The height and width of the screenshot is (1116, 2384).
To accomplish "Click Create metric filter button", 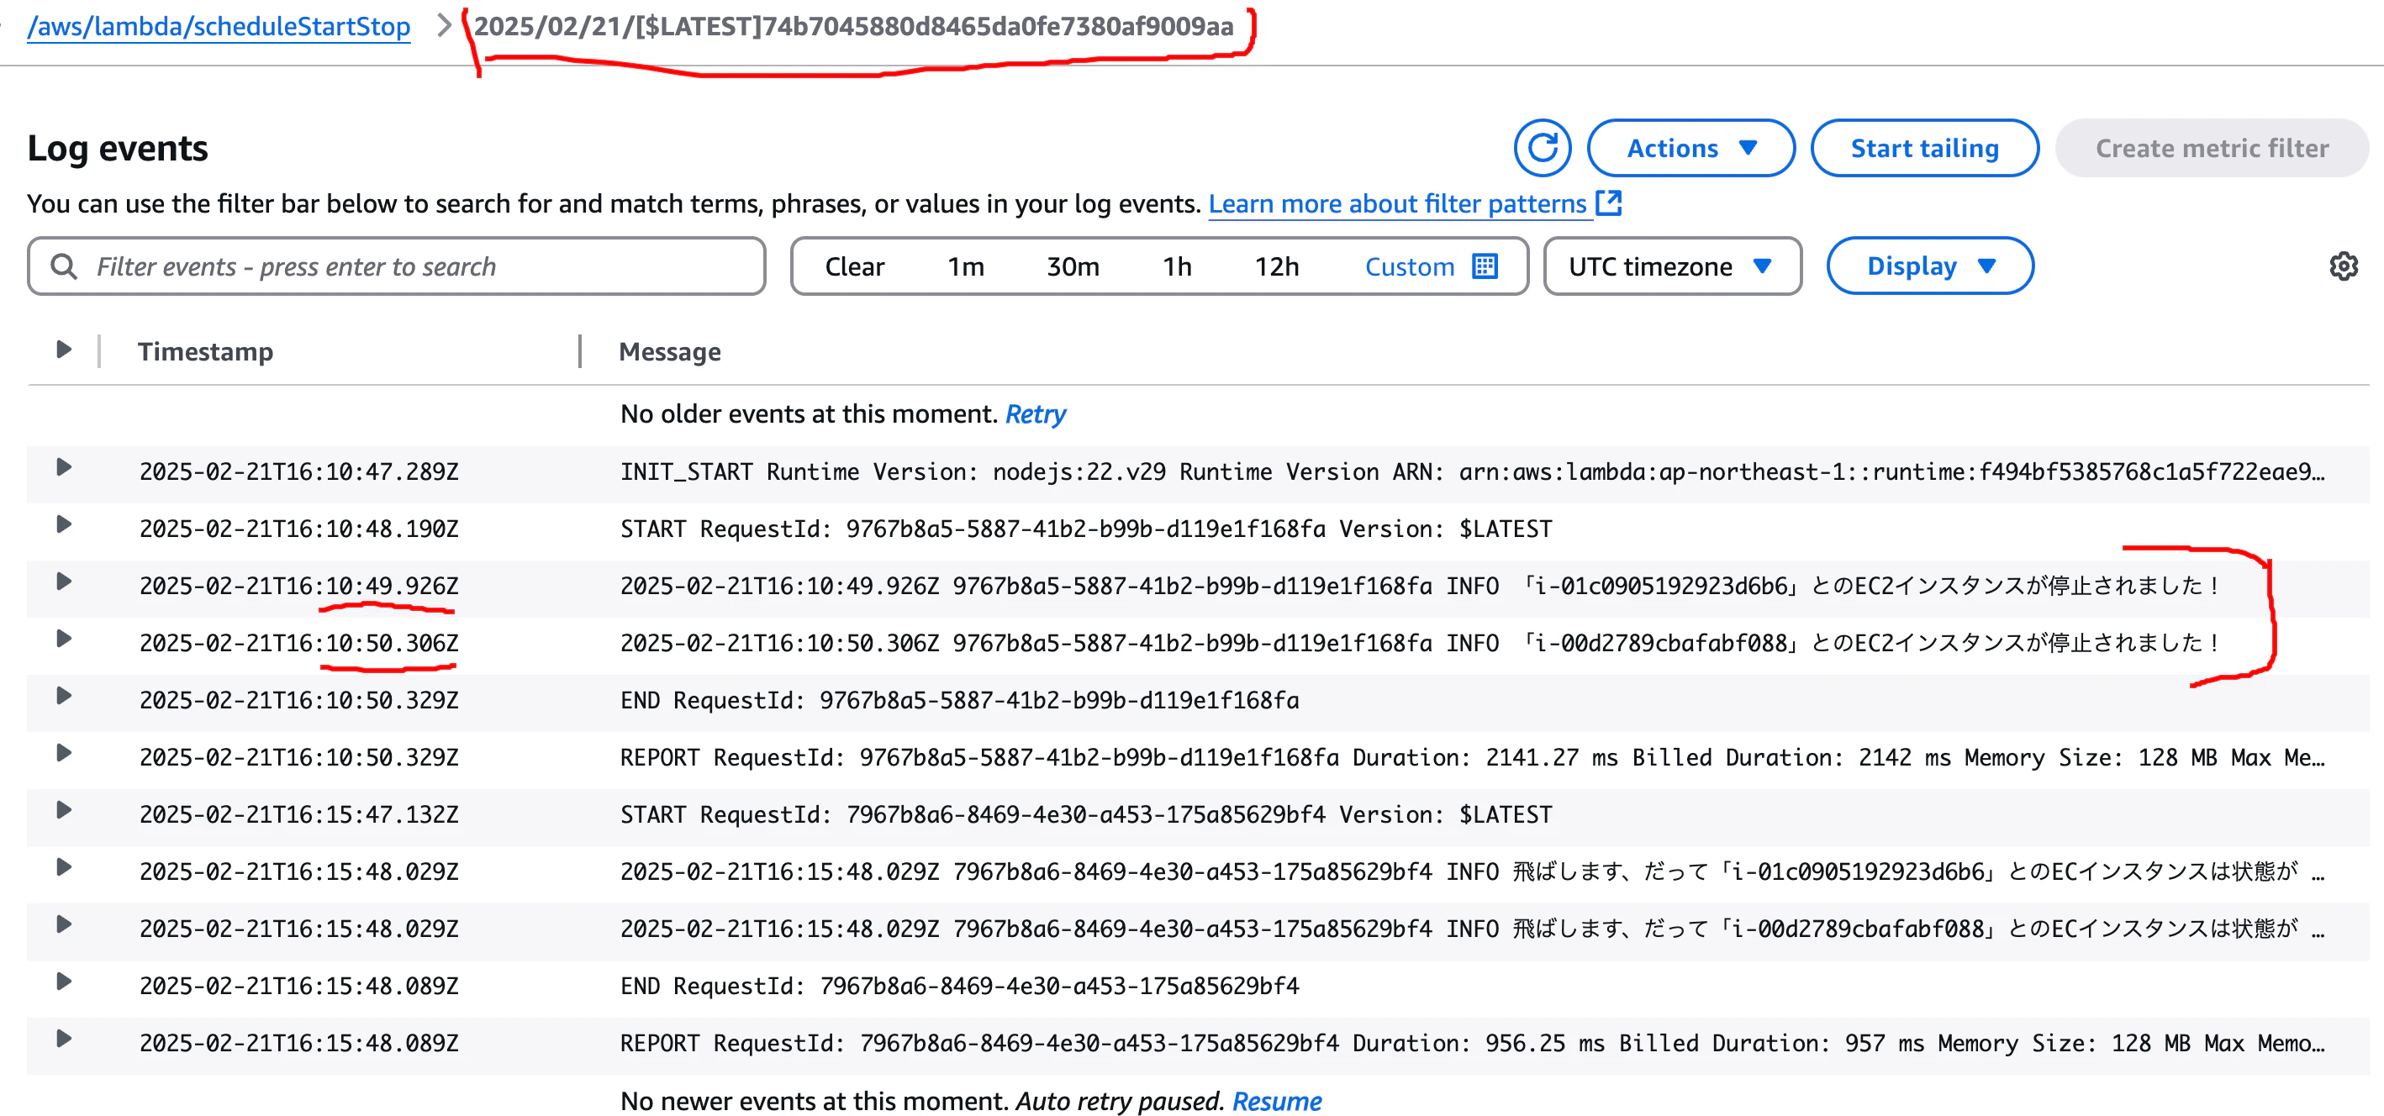I will 2212,148.
